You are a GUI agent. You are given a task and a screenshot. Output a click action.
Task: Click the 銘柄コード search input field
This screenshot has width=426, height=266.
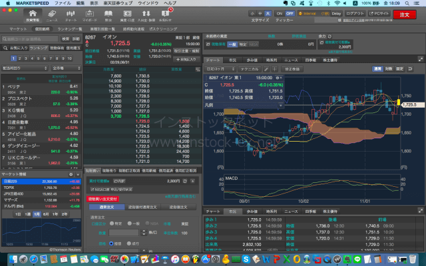click(30, 39)
